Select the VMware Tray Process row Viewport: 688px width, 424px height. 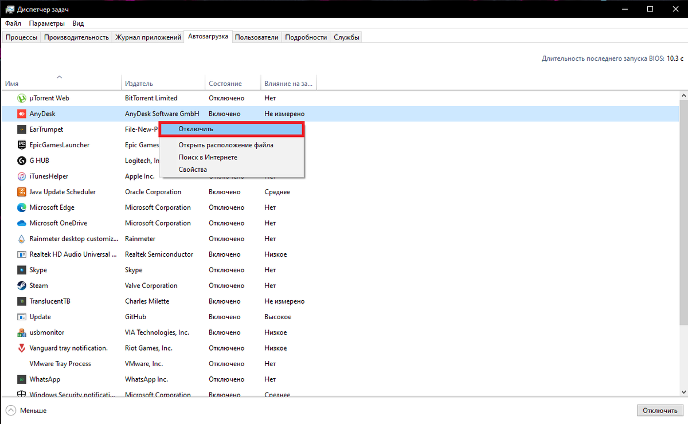click(339, 364)
